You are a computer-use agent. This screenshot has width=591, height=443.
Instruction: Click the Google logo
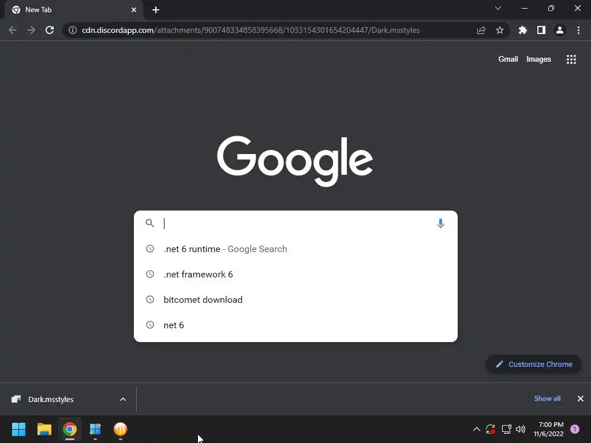[295, 161]
